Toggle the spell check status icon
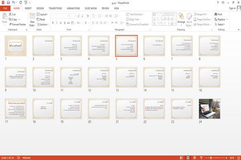Screen dimensions: 241x160 tap(18, 158)
